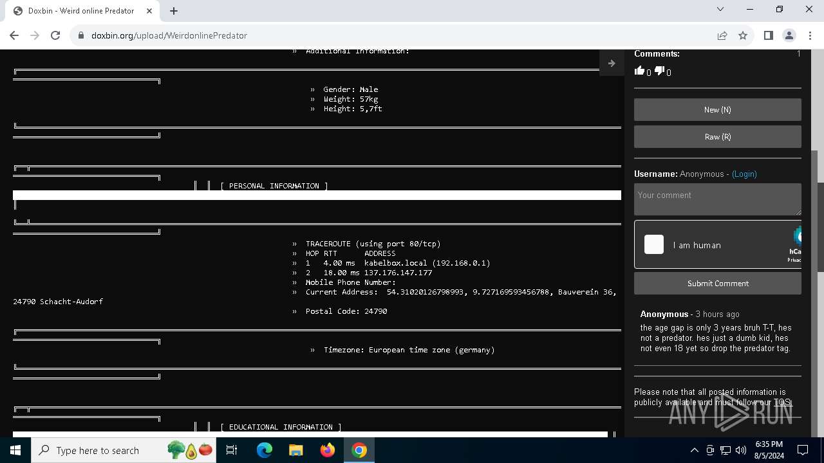Click the thumbs up icon
Screen dimensions: 824x463
point(639,71)
